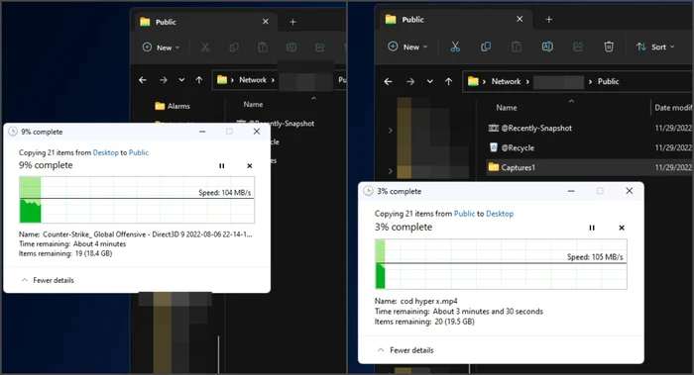694x375 pixels.
Task: Add new tab in right Explorer window
Action: click(x=549, y=20)
